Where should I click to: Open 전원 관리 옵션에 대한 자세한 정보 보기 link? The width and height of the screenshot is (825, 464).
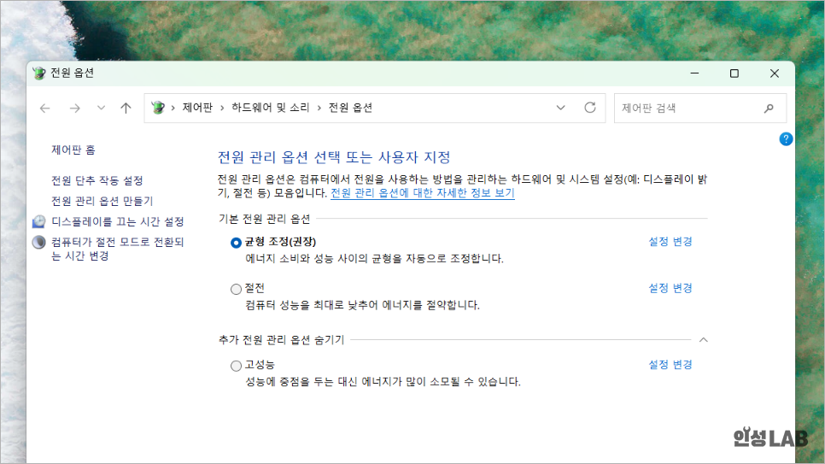[x=423, y=193]
